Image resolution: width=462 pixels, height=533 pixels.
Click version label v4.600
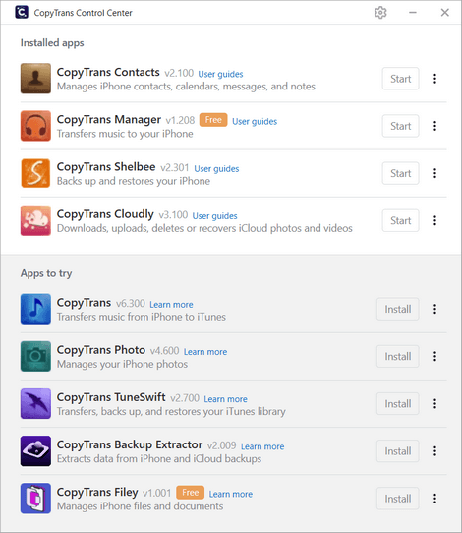click(x=164, y=351)
